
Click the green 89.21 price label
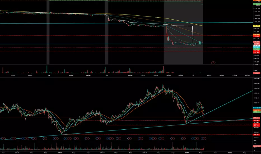pos(256,49)
